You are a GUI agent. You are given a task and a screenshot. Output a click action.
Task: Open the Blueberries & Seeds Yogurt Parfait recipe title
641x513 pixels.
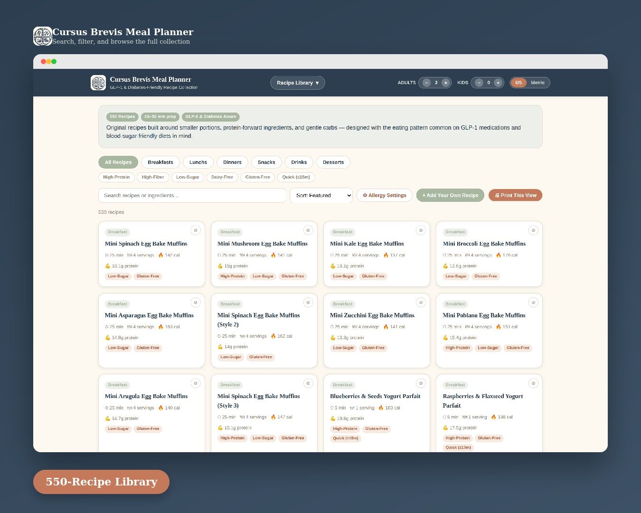[375, 396]
